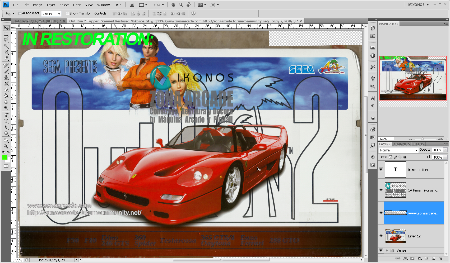Click the Navigator panel menu button
This screenshot has width=450, height=263.
click(x=446, y=24)
